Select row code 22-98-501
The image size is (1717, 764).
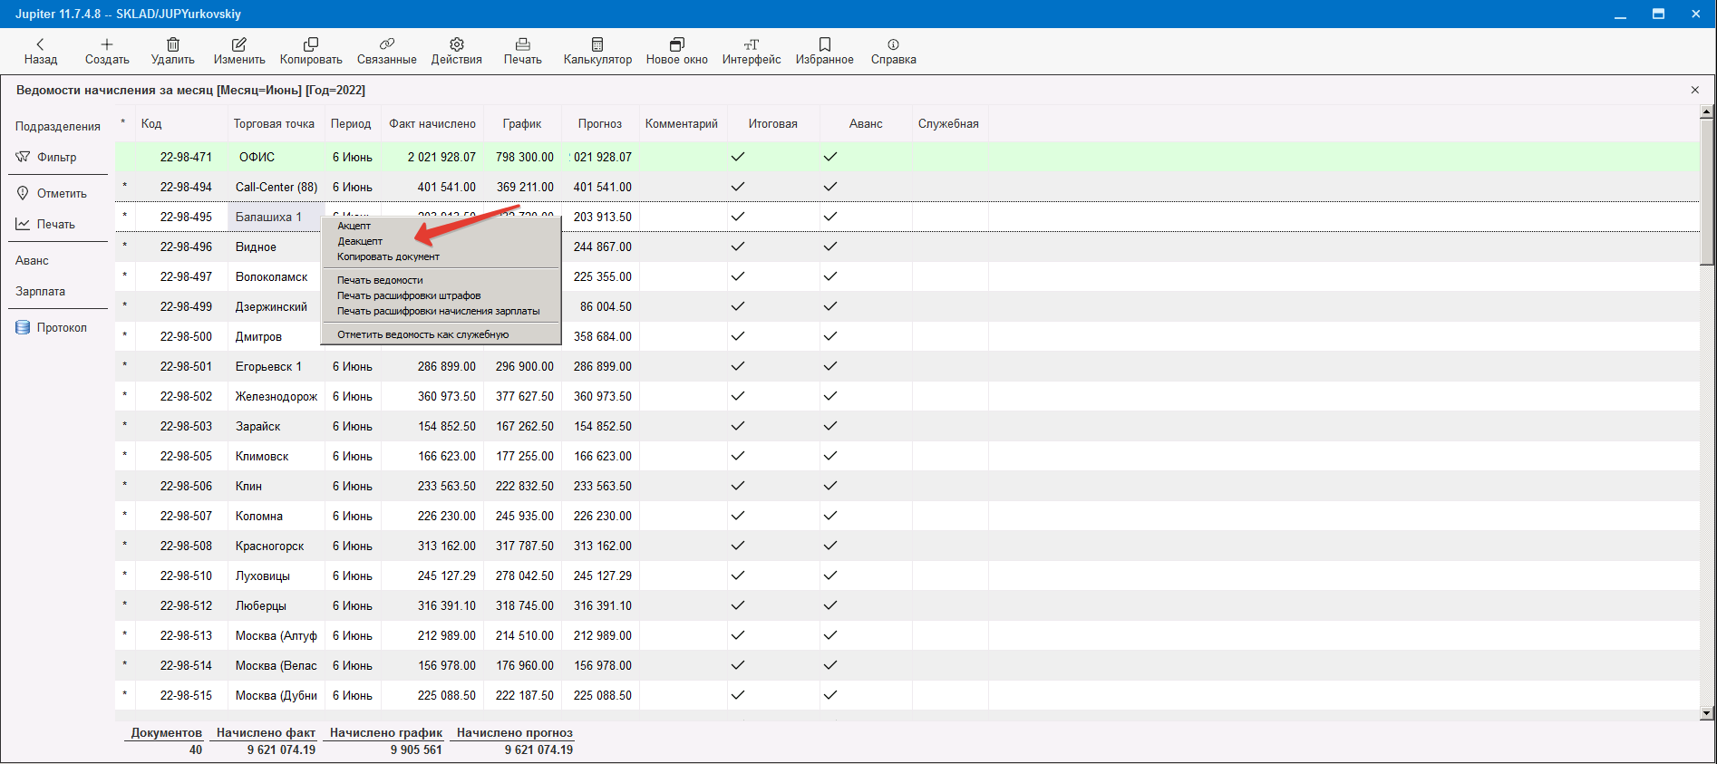[x=186, y=366]
